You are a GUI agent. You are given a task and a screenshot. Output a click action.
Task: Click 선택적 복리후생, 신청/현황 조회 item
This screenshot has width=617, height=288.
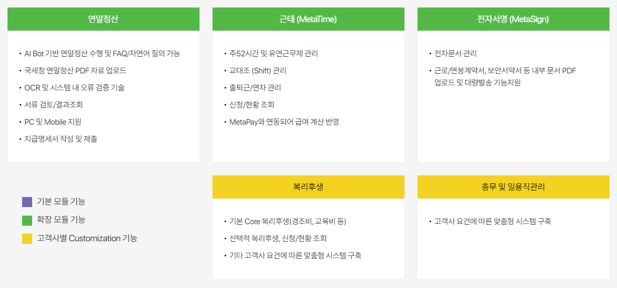278,238
